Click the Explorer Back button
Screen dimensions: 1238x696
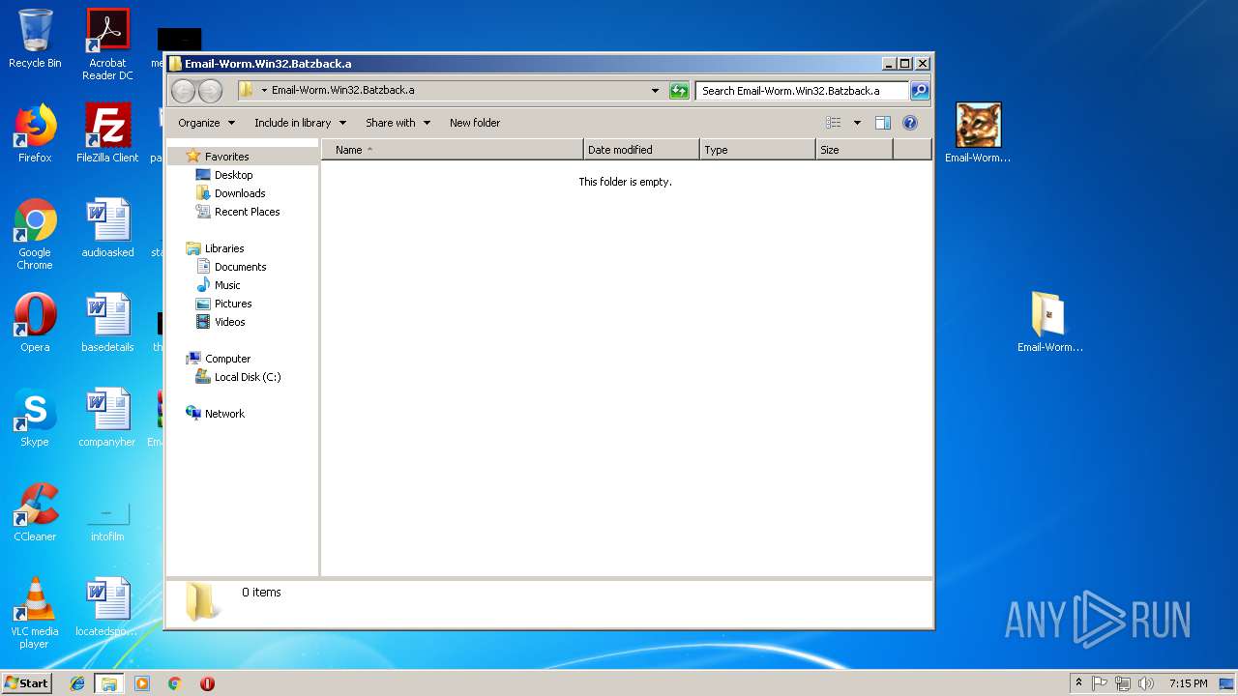tap(183, 91)
